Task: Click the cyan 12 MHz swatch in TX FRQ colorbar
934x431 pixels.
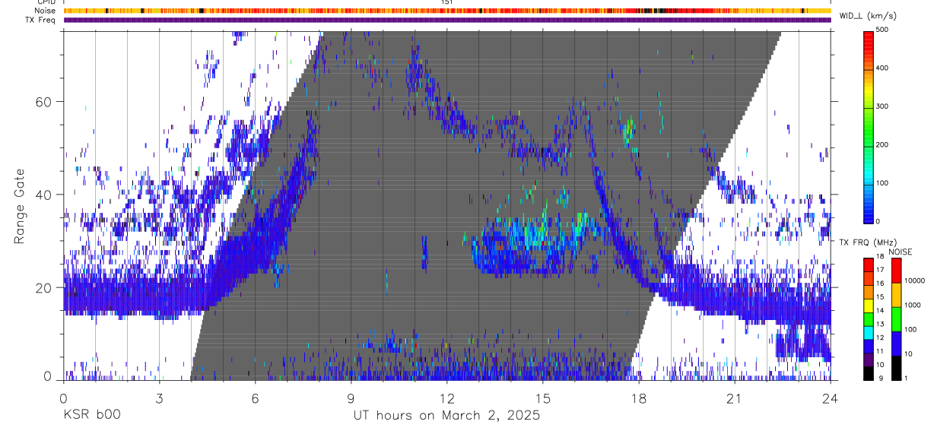Action: (x=868, y=333)
